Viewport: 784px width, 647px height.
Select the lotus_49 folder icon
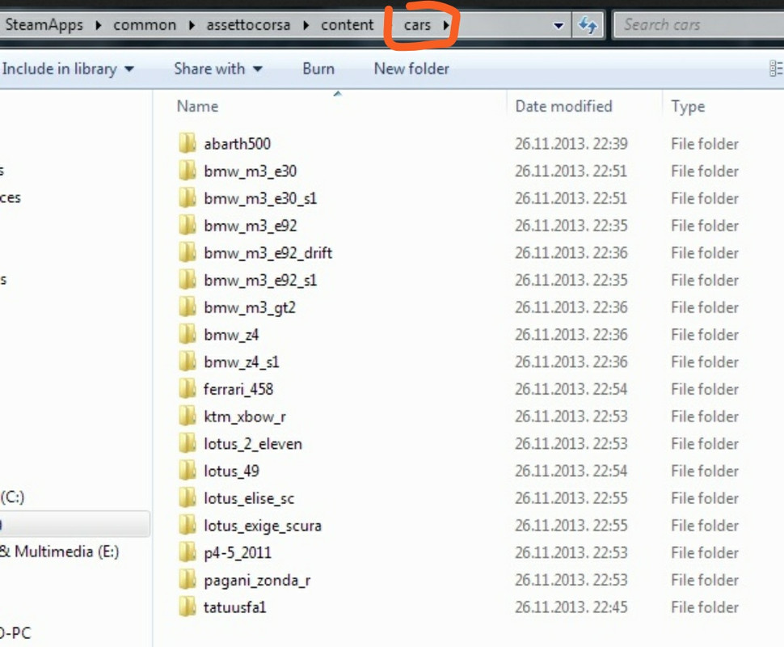click(x=187, y=471)
